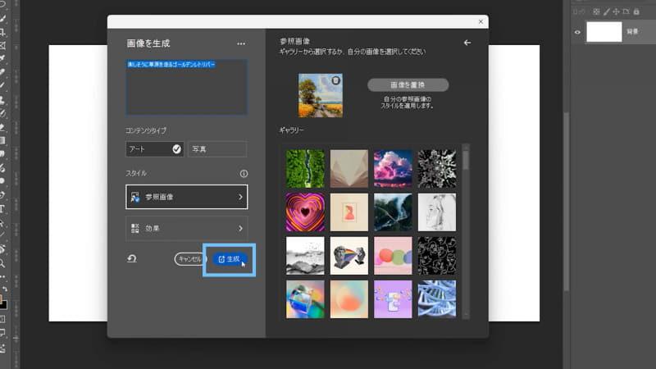The width and height of the screenshot is (656, 369).
Task: Click the キャンセル (Cancel) button
Action: [190, 259]
